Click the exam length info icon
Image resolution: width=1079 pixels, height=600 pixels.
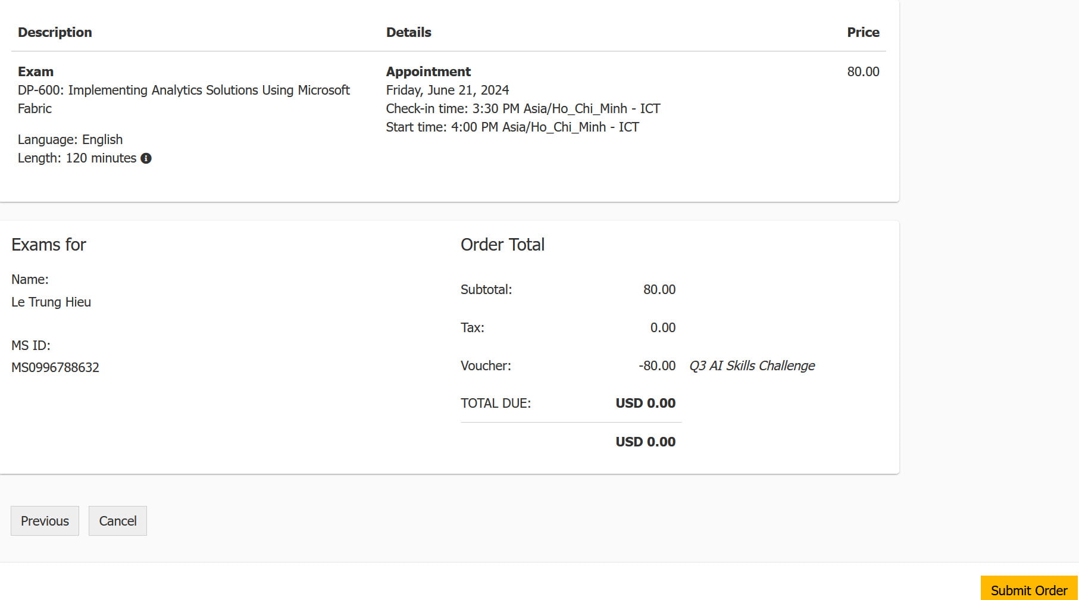pyautogui.click(x=146, y=158)
